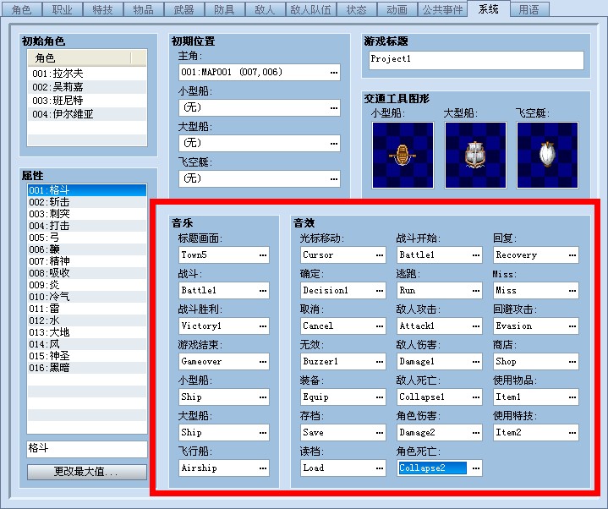Browse the 游戏结束 Gameover music ellipsis
Viewport: 608px width, 509px height.
coord(263,362)
